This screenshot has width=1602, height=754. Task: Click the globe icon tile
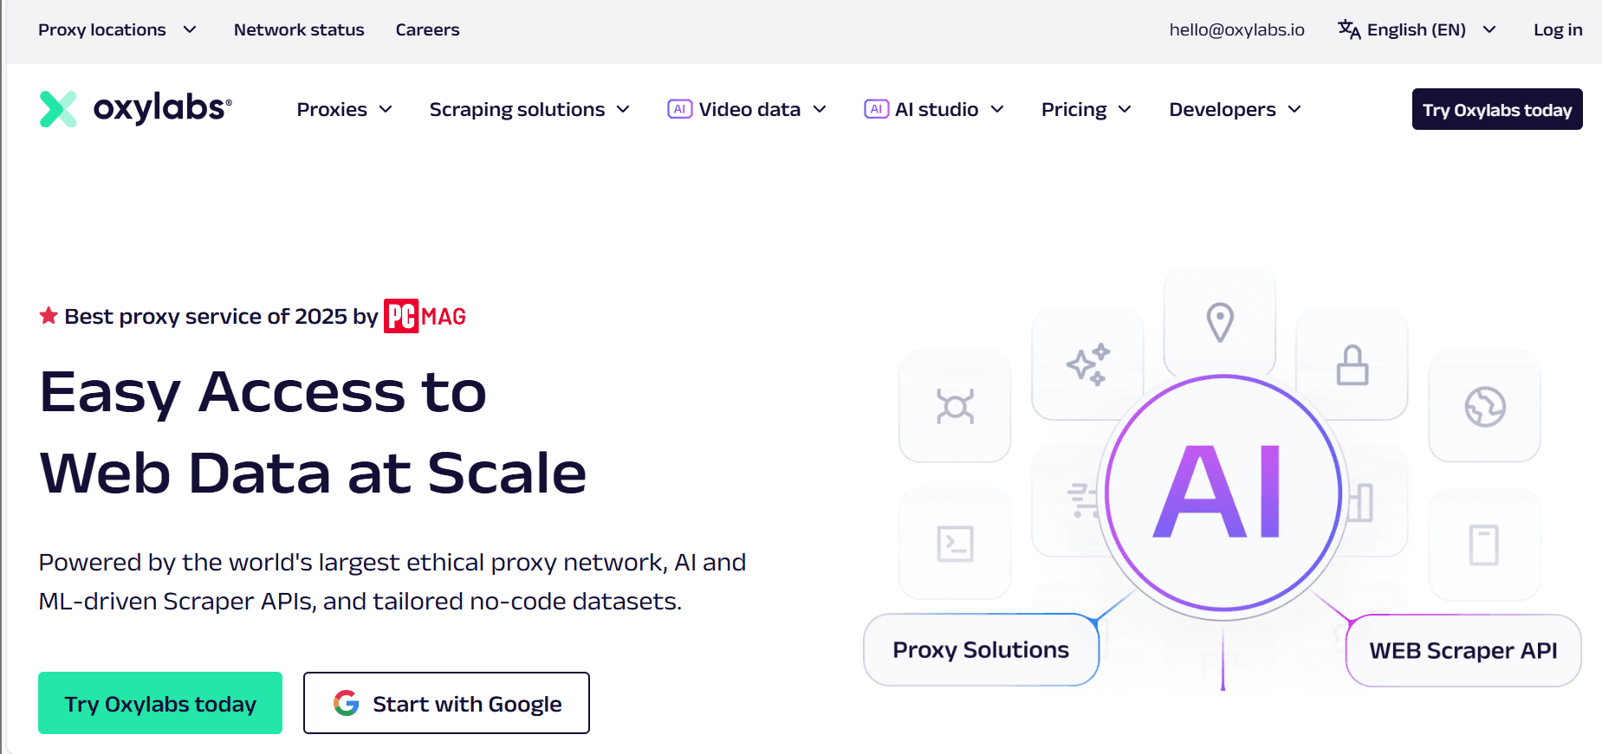(1484, 406)
